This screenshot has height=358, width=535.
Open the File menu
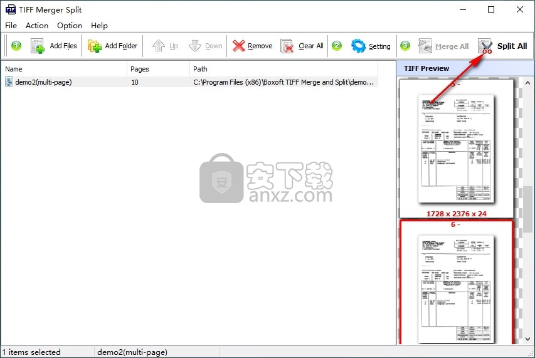[11, 26]
